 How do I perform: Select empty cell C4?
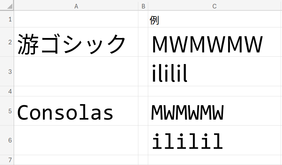[x=215, y=91]
